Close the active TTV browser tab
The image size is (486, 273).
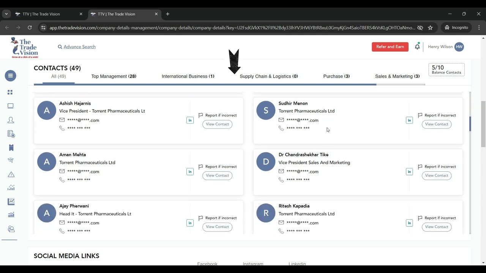[x=156, y=14]
